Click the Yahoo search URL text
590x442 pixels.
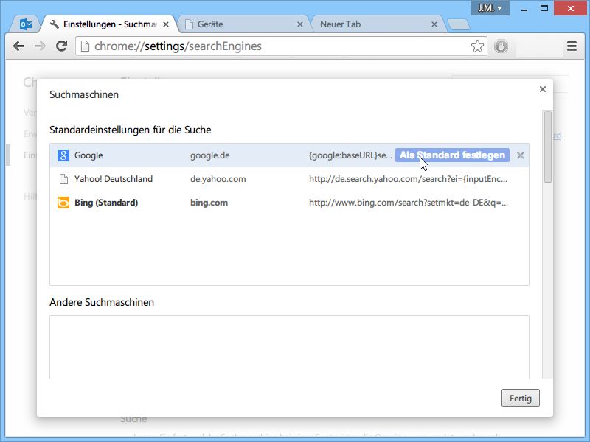(408, 179)
